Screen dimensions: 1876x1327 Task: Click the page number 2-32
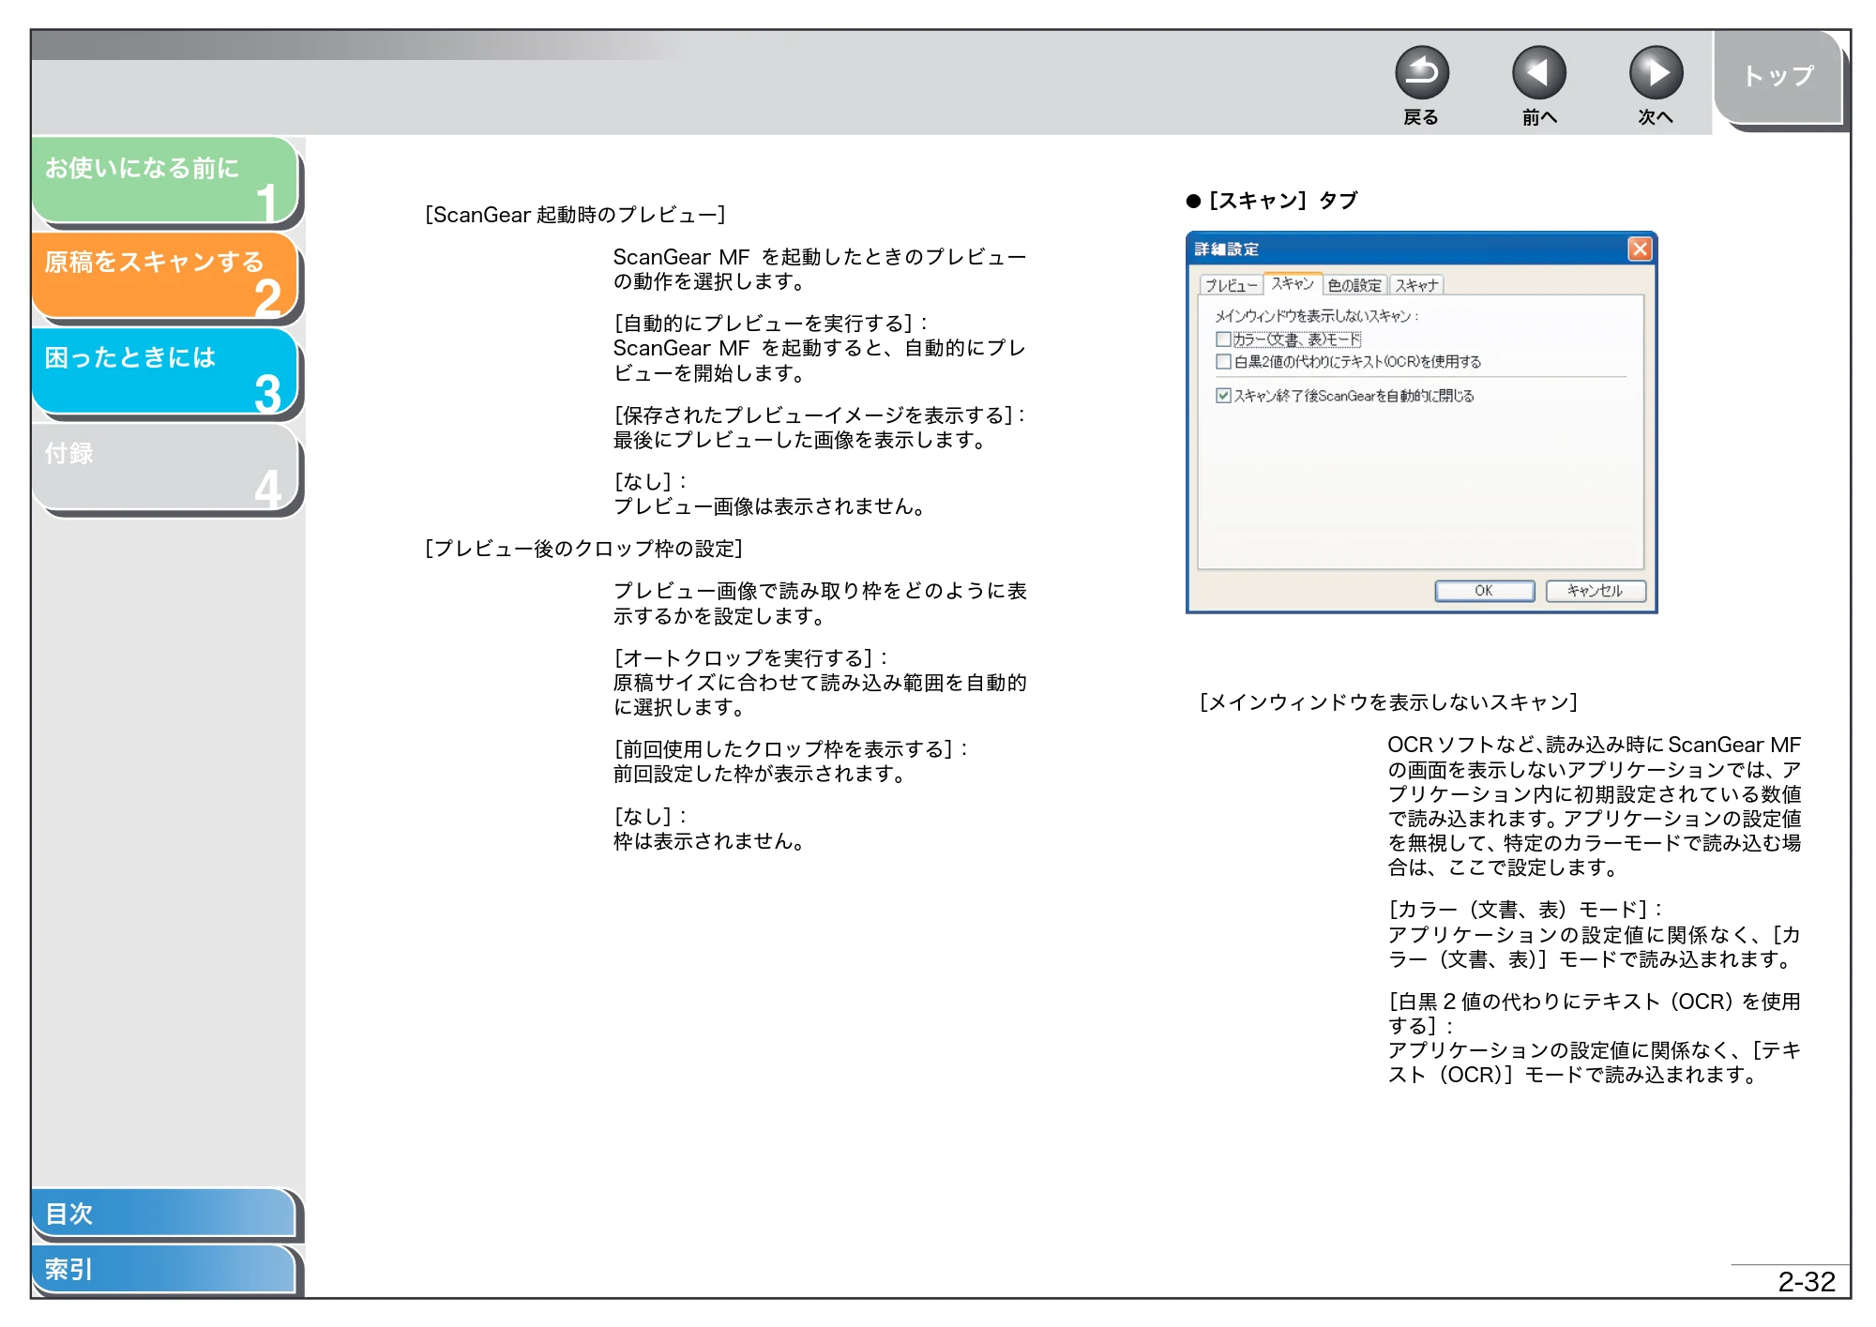click(1806, 1281)
